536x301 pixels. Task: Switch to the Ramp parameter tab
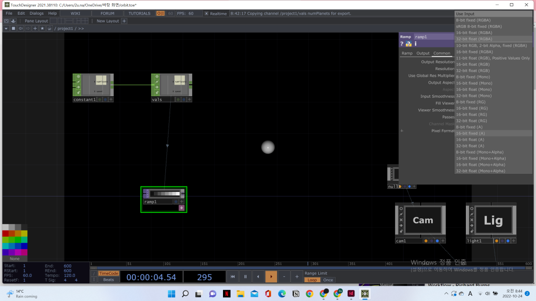tap(407, 53)
